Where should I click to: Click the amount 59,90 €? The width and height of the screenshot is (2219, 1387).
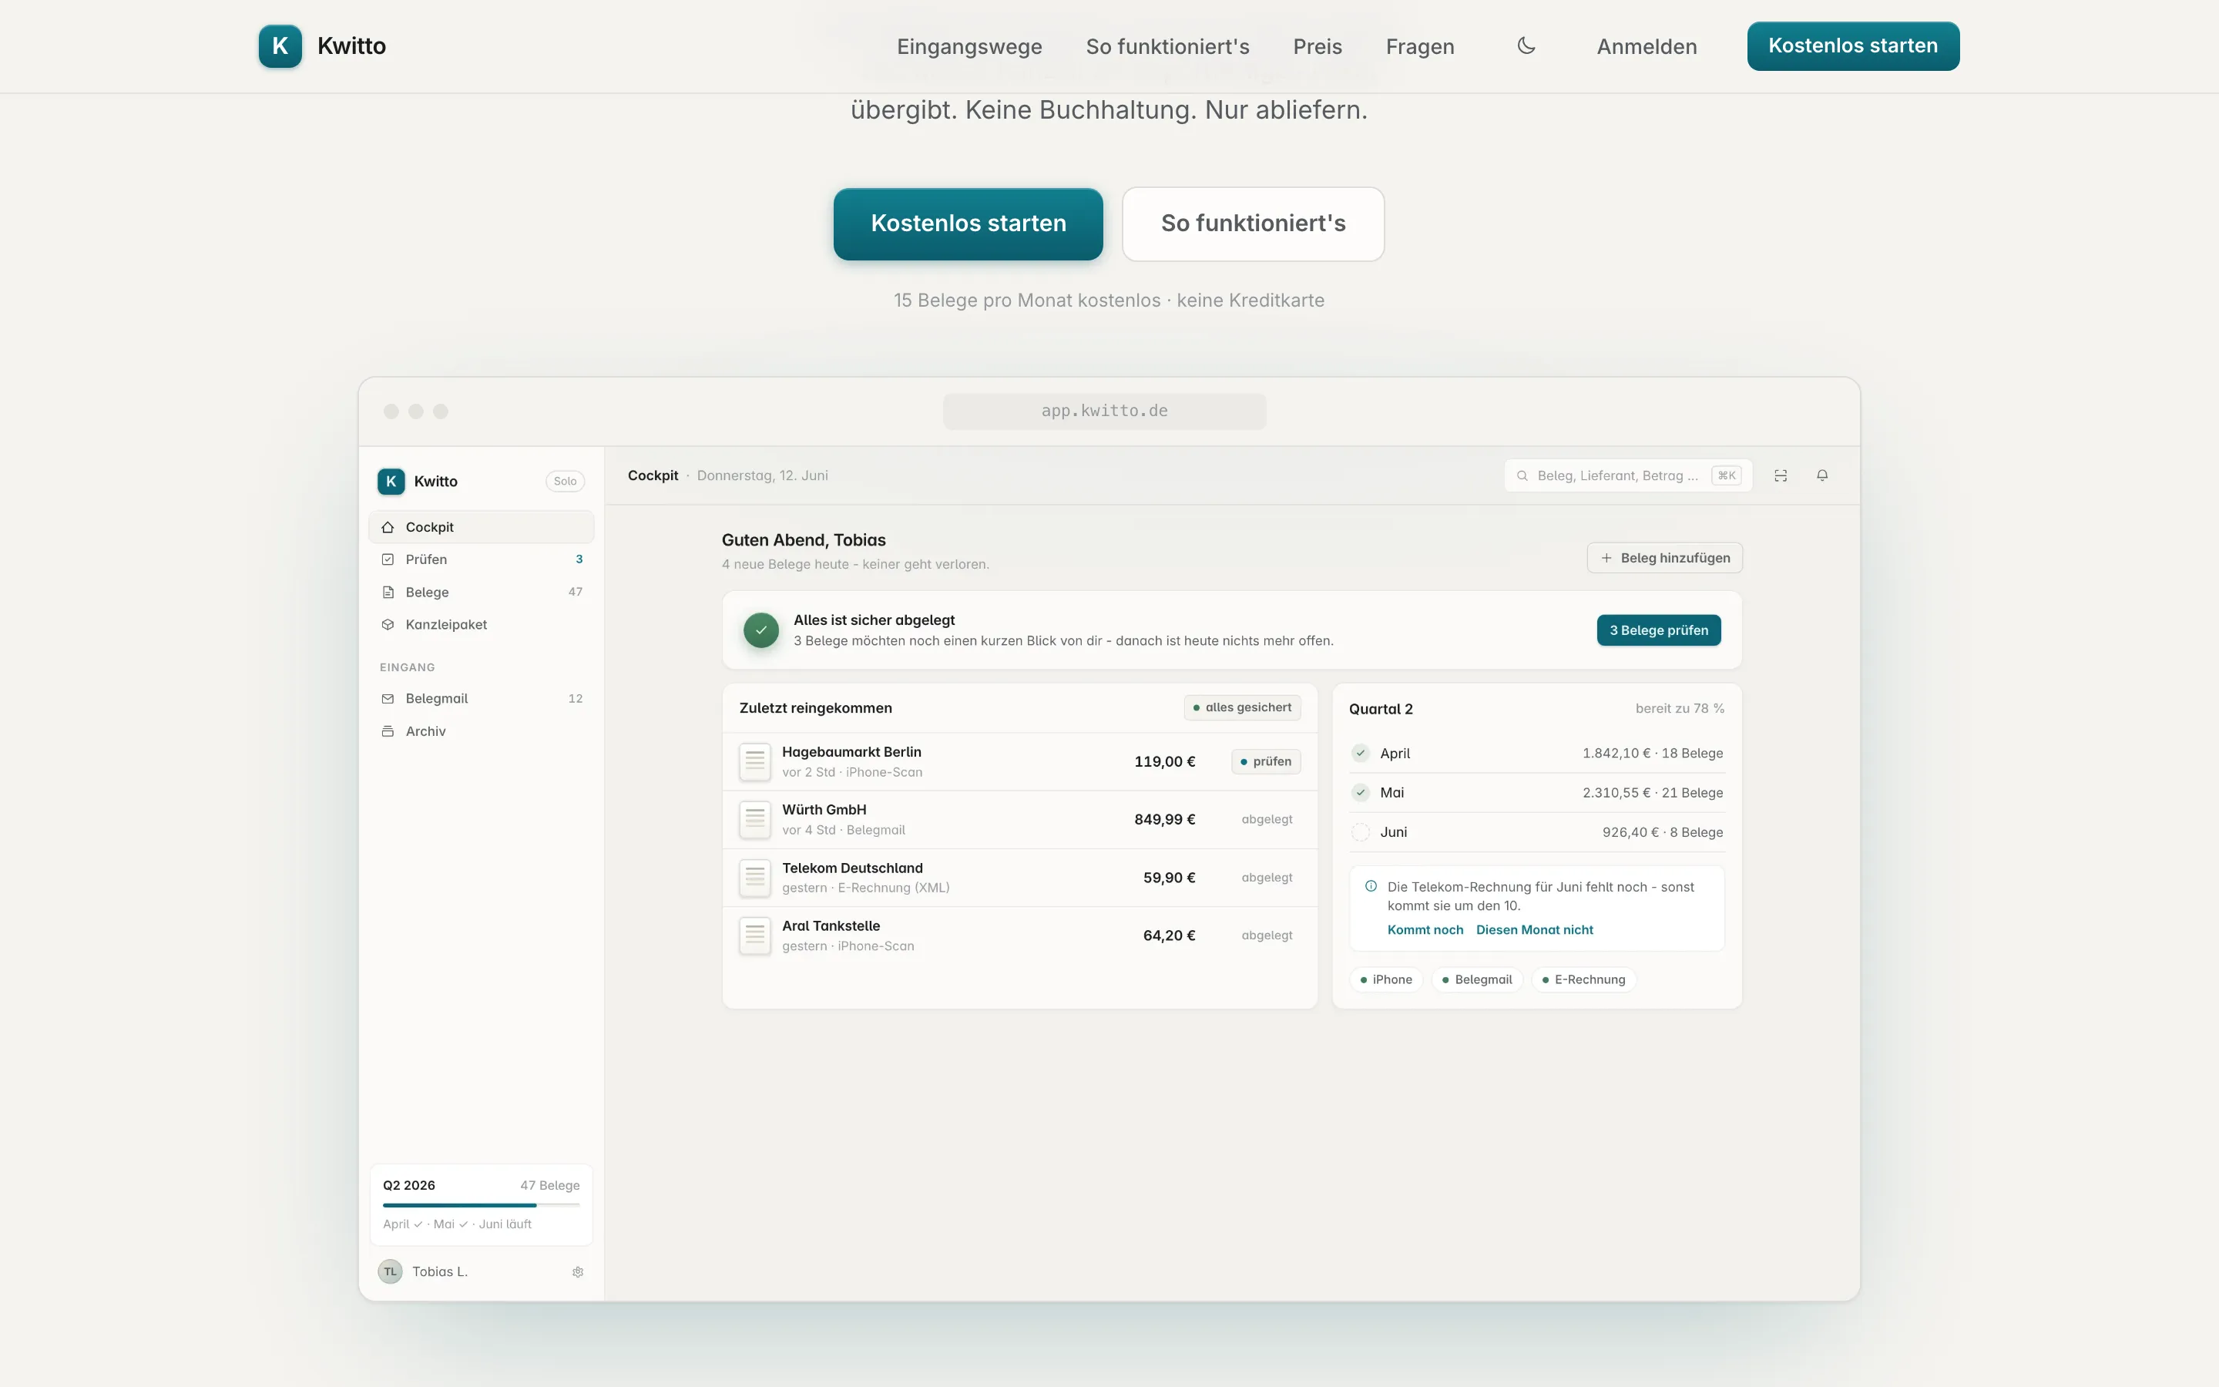coord(1169,878)
